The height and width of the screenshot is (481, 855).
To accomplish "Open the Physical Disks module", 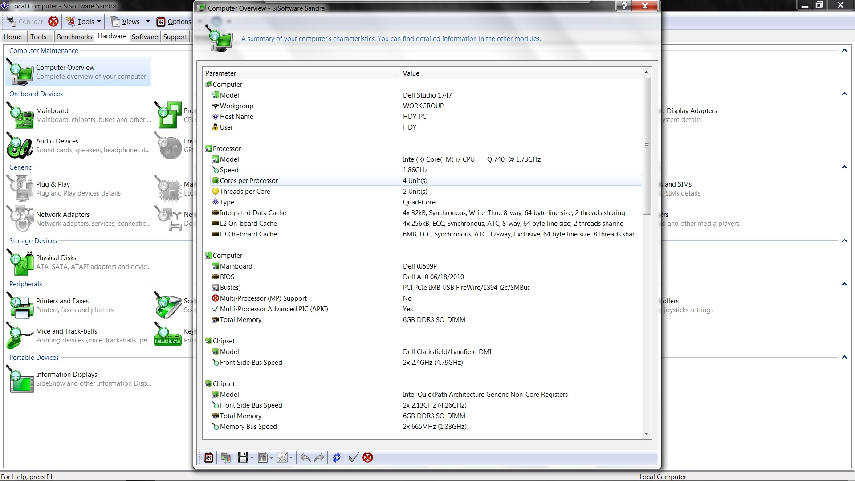I will 78,262.
